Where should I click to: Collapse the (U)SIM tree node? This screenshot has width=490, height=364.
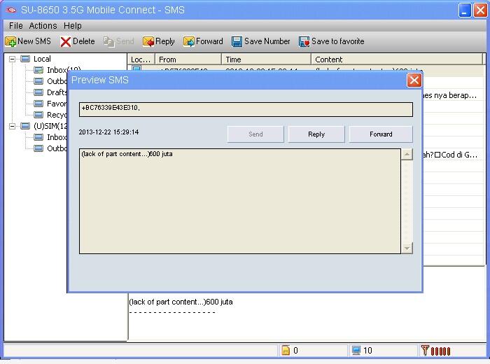13,127
